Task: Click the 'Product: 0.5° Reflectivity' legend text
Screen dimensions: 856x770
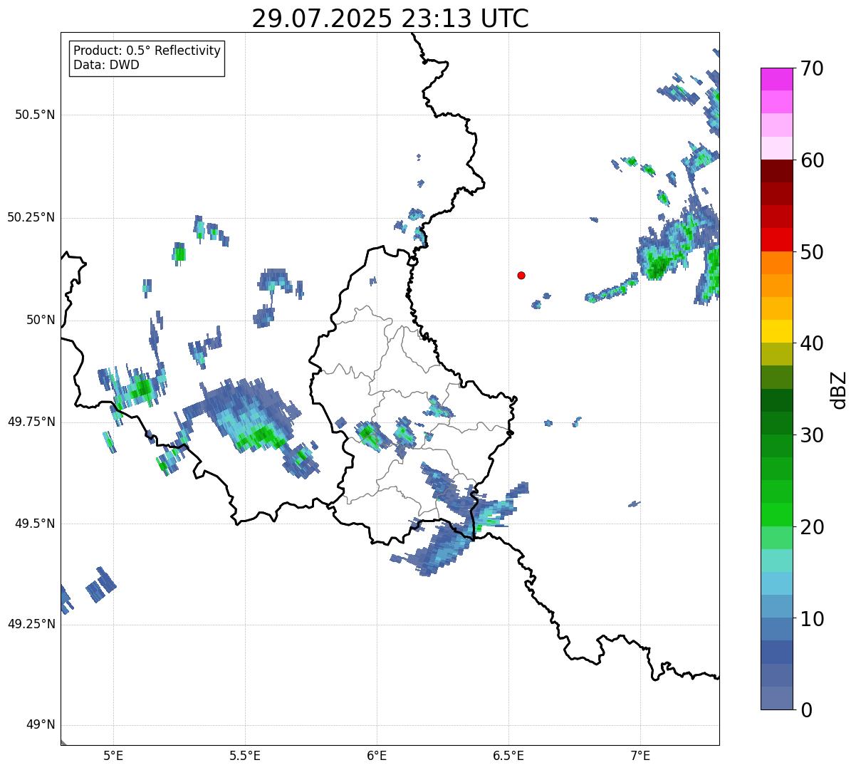Action: pos(147,51)
